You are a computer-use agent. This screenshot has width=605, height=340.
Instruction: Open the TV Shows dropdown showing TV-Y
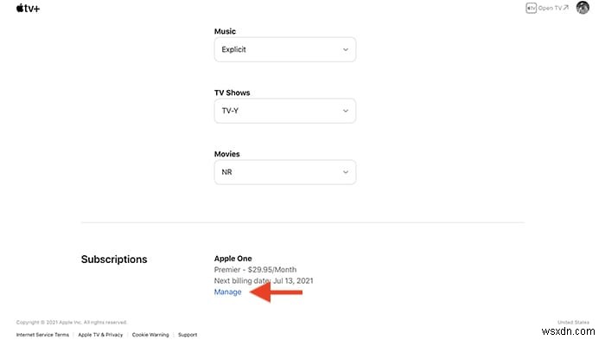(x=285, y=111)
